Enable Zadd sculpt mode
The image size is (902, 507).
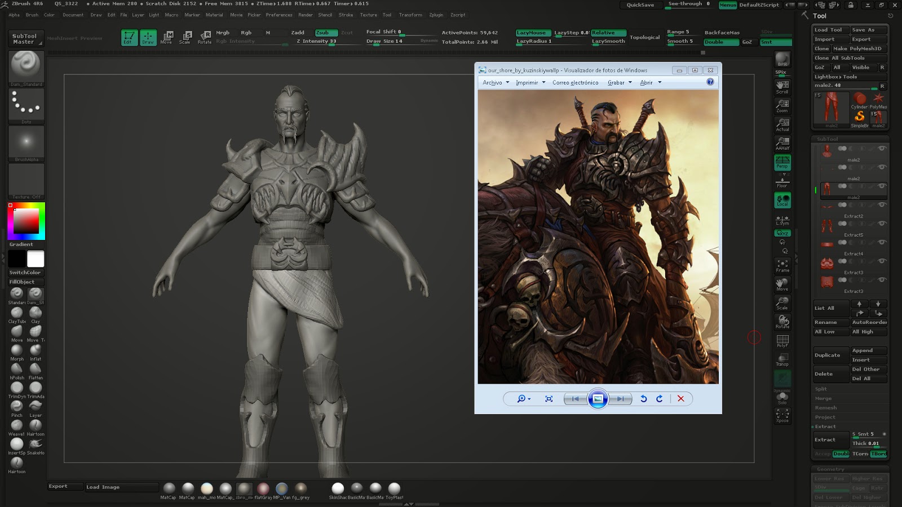click(x=298, y=33)
